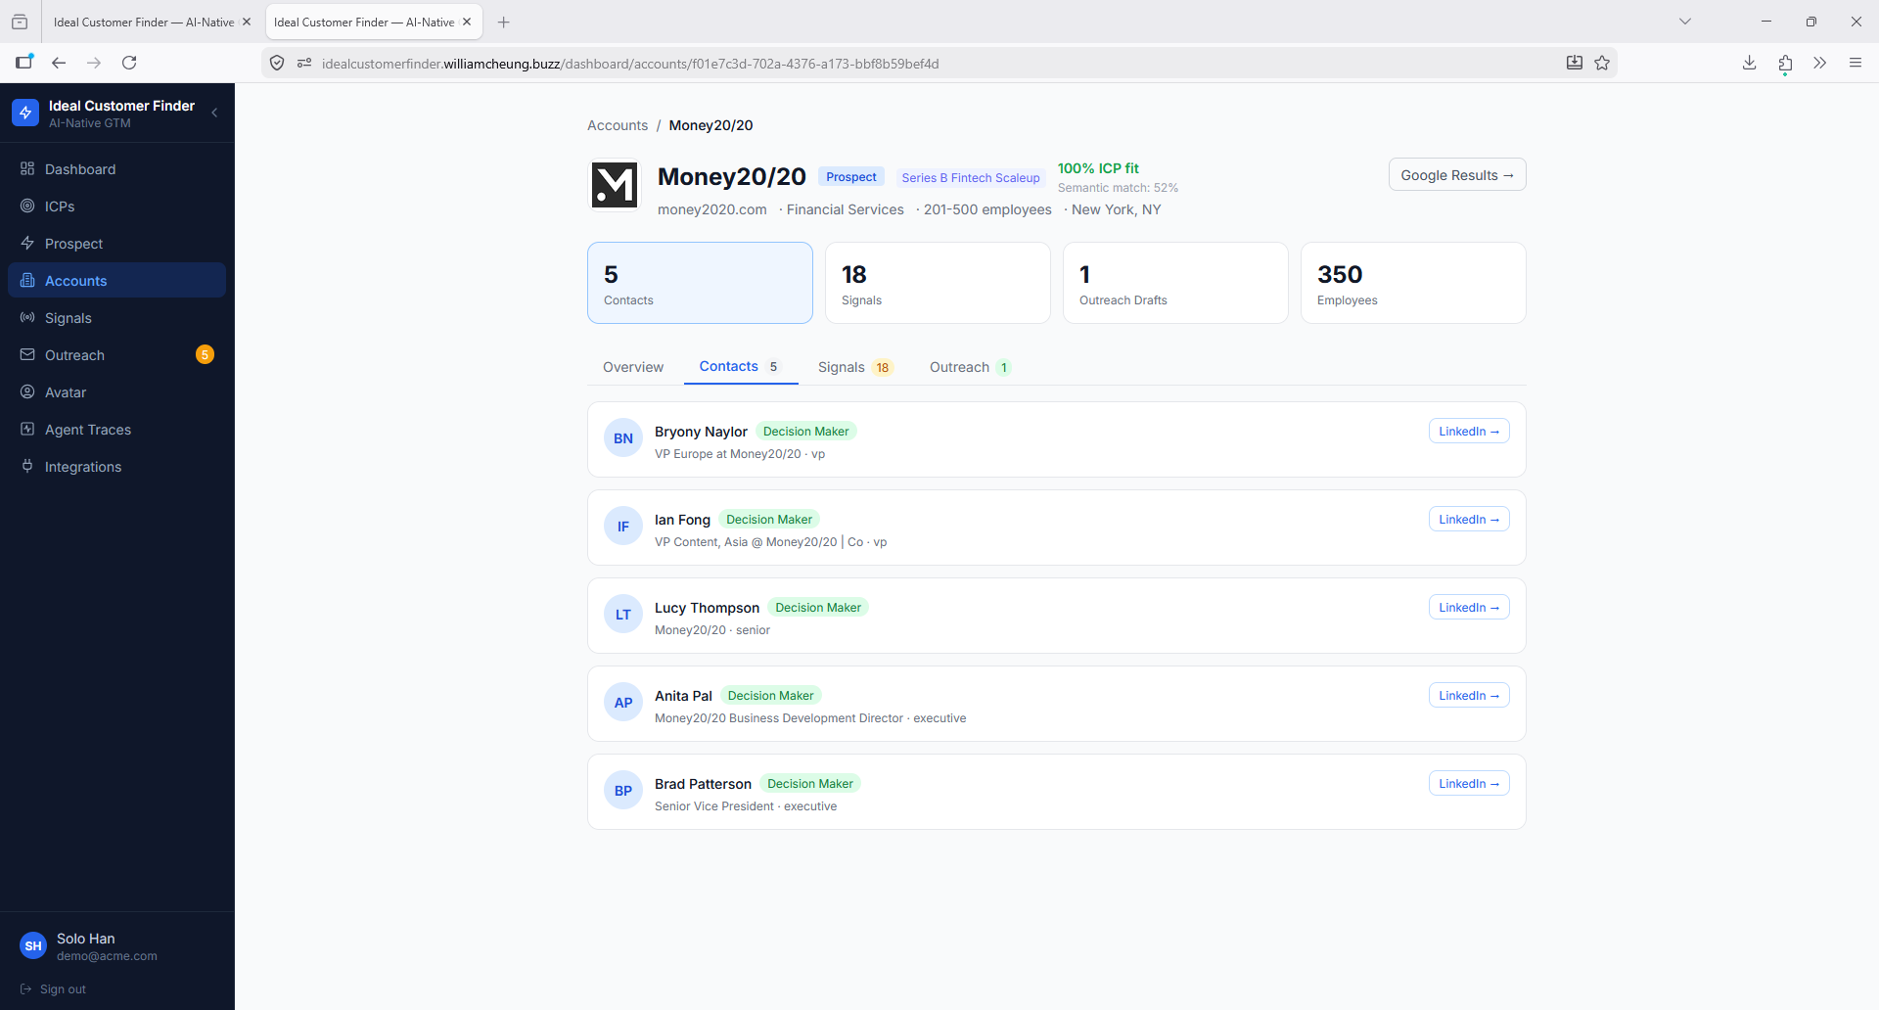Click the site tracking protection shield icon
Screen dimensions: 1879x1010
(x=277, y=63)
